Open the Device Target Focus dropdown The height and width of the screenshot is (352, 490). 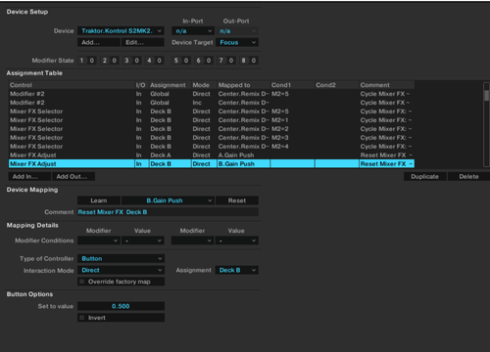point(237,42)
